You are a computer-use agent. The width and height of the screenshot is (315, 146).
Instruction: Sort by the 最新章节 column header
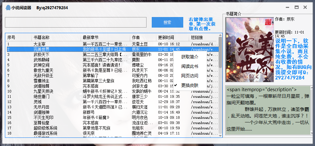[106, 37]
